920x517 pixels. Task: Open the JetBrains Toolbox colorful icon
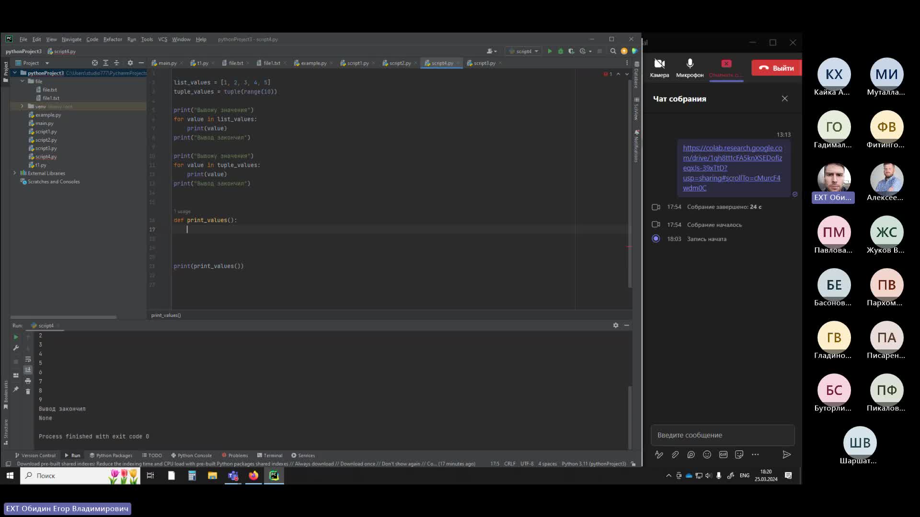(634, 51)
